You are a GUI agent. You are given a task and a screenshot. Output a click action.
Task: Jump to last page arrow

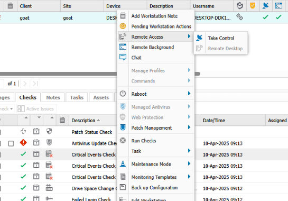[35, 84]
